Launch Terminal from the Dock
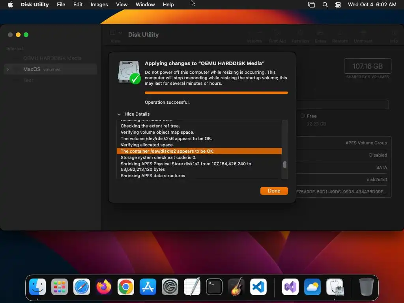Image resolution: width=404 pixels, height=303 pixels. pyautogui.click(x=214, y=287)
